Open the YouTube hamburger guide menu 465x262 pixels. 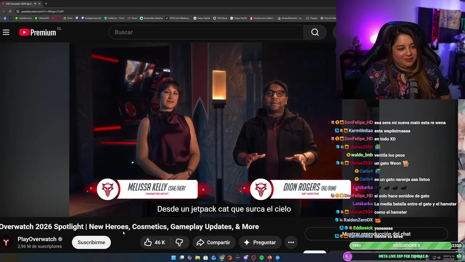coord(6,32)
